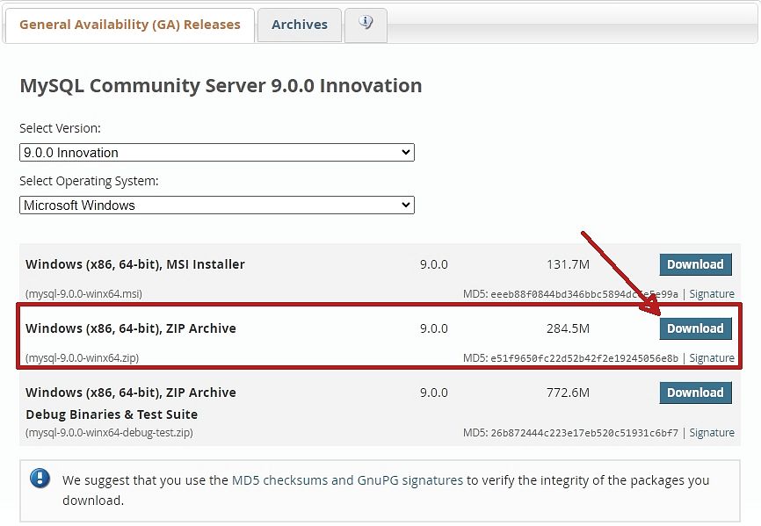The height and width of the screenshot is (526, 761).
Task: Click the 772.6M file size value
Action: coord(568,393)
